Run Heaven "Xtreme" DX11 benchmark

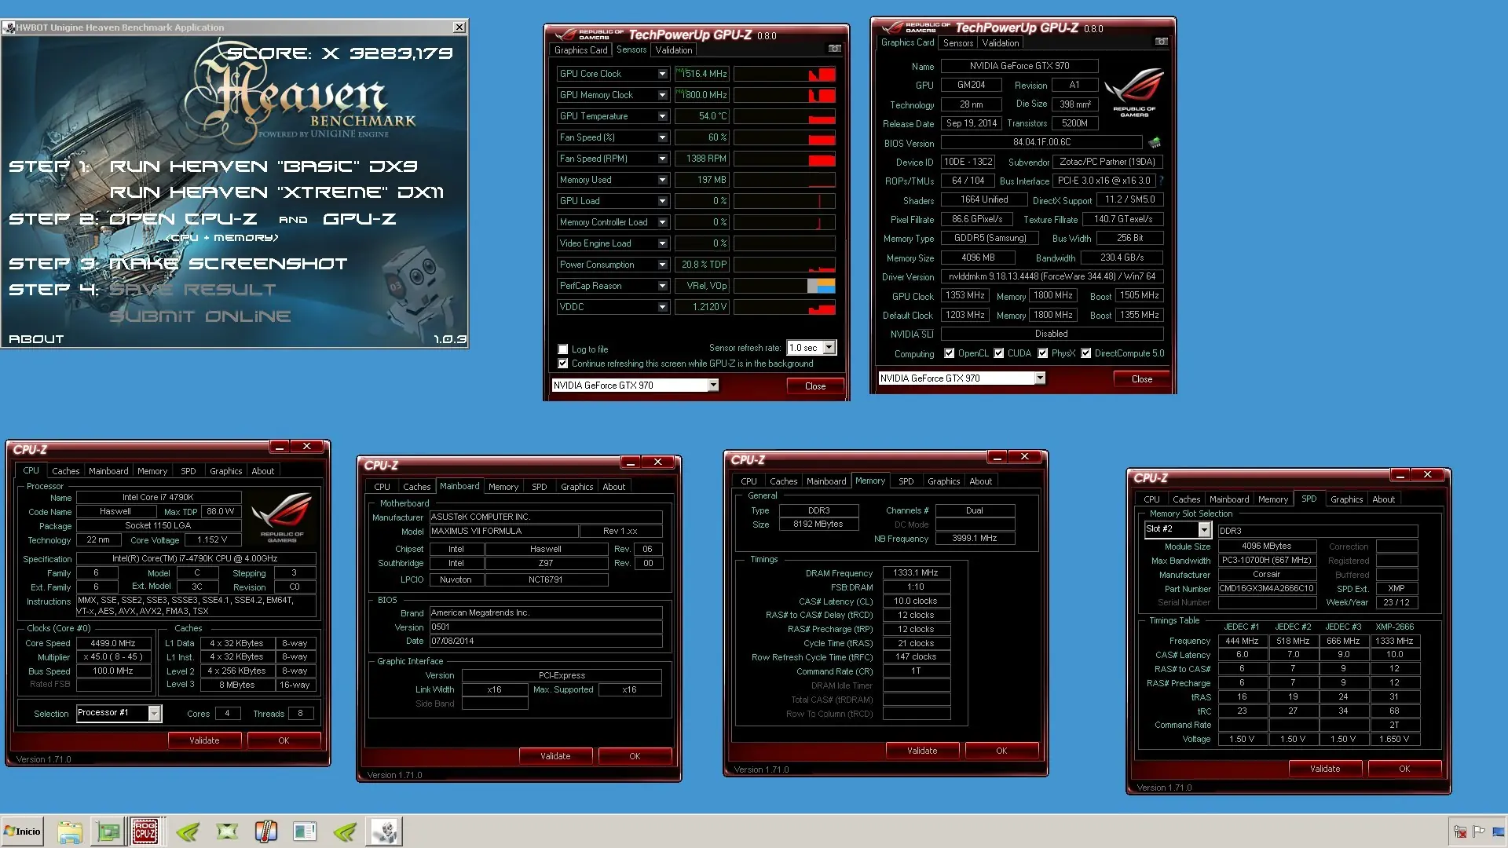click(276, 192)
